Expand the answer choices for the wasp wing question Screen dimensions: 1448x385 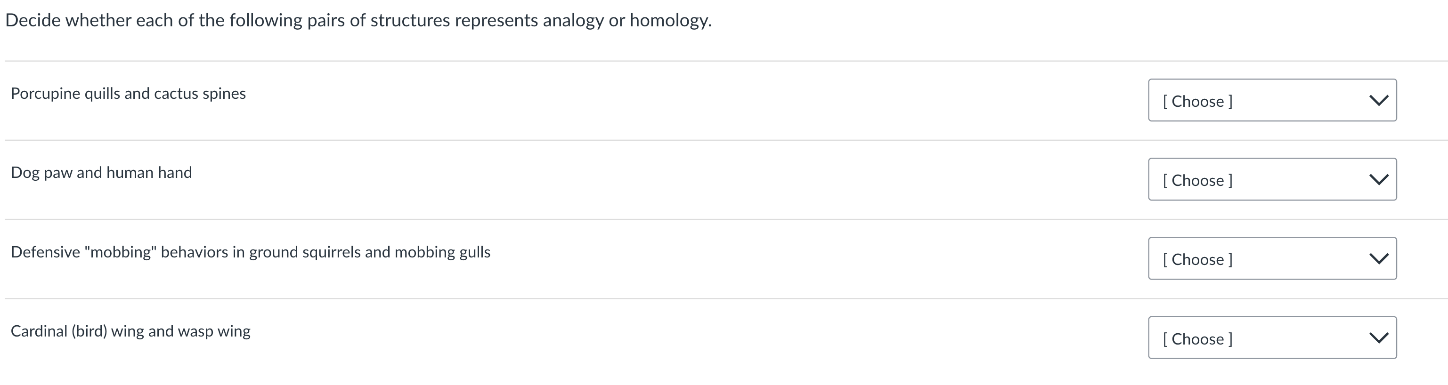[1271, 338]
